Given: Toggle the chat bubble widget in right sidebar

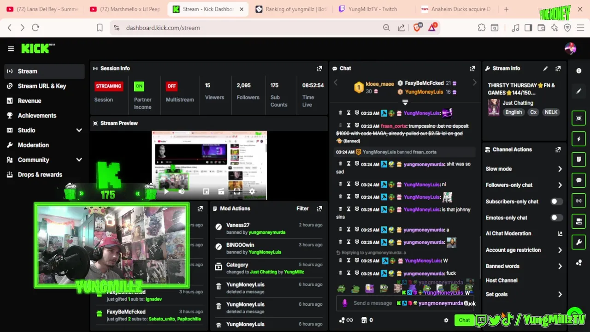Looking at the screenshot, I should point(579,180).
